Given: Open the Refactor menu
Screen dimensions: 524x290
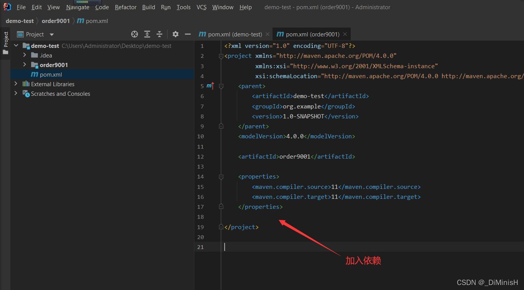Looking at the screenshot, I should tap(126, 7).
